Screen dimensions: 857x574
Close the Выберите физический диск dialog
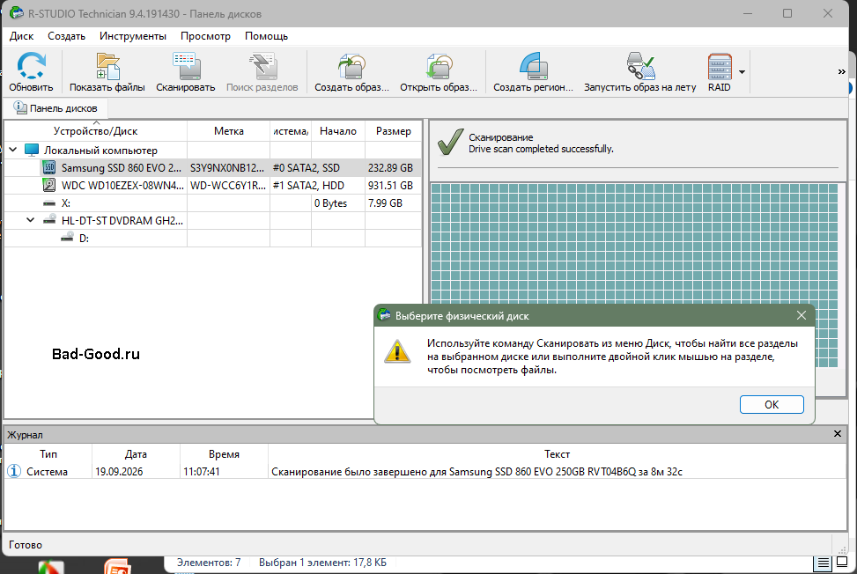tap(802, 316)
